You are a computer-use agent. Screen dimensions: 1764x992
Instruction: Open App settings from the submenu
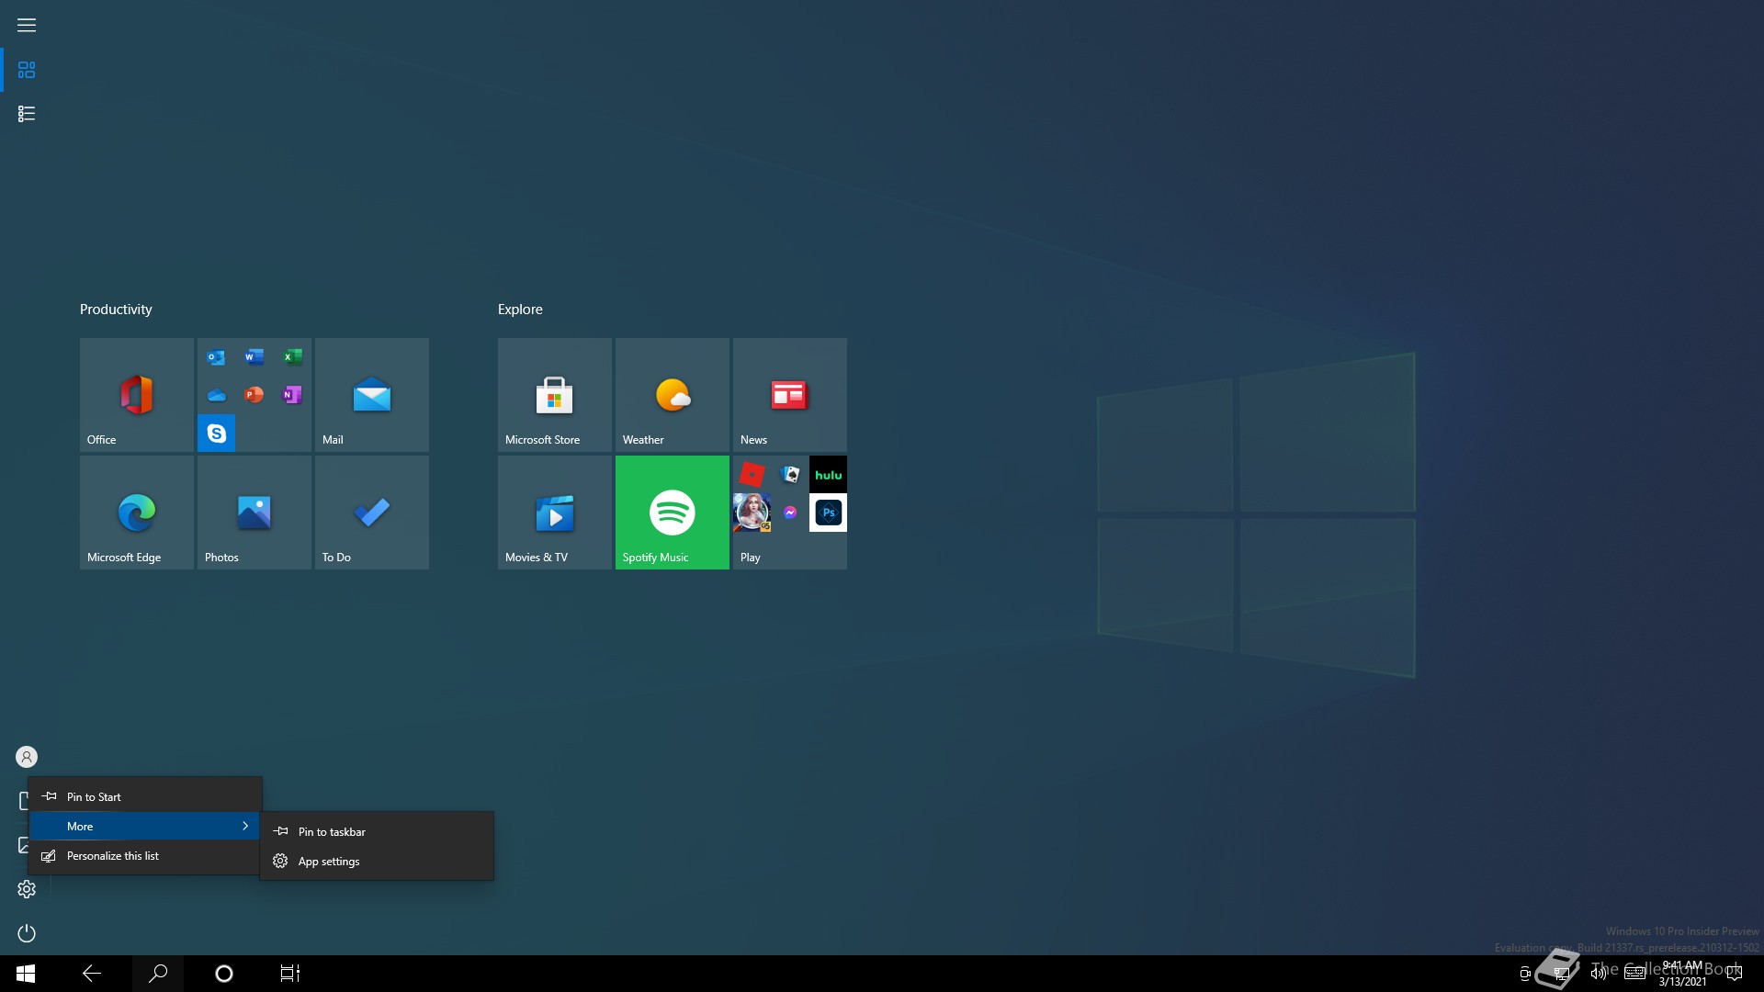coord(377,861)
